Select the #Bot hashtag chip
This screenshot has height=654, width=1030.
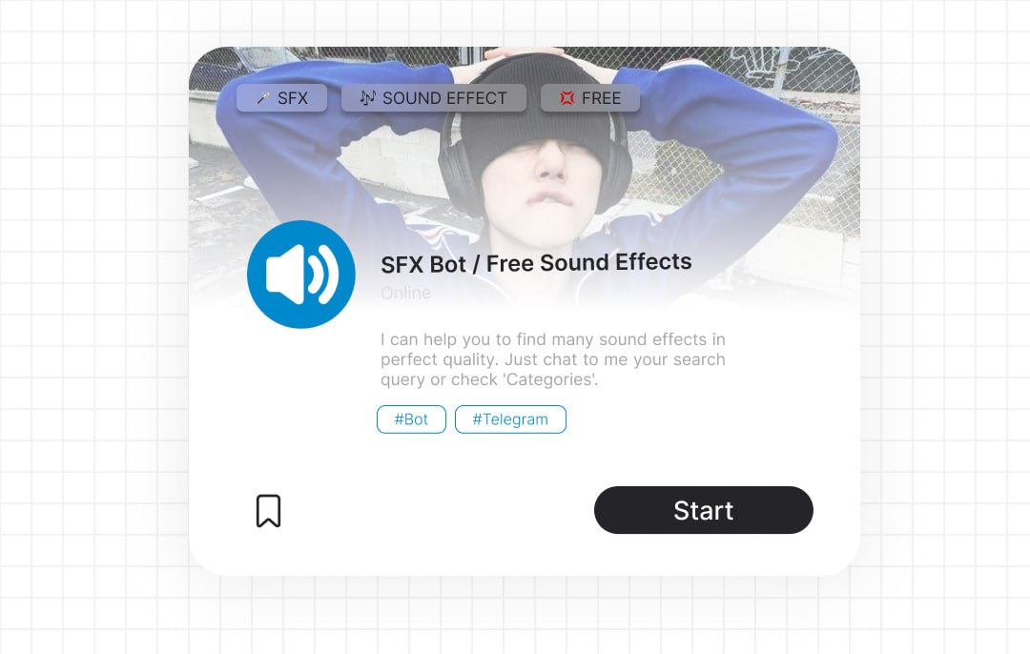(x=411, y=419)
